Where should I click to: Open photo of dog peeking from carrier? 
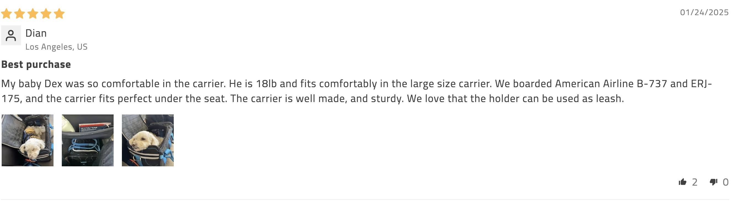[x=148, y=140]
